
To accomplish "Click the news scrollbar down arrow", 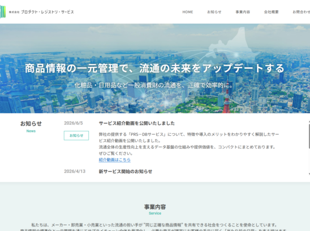I will (309, 174).
